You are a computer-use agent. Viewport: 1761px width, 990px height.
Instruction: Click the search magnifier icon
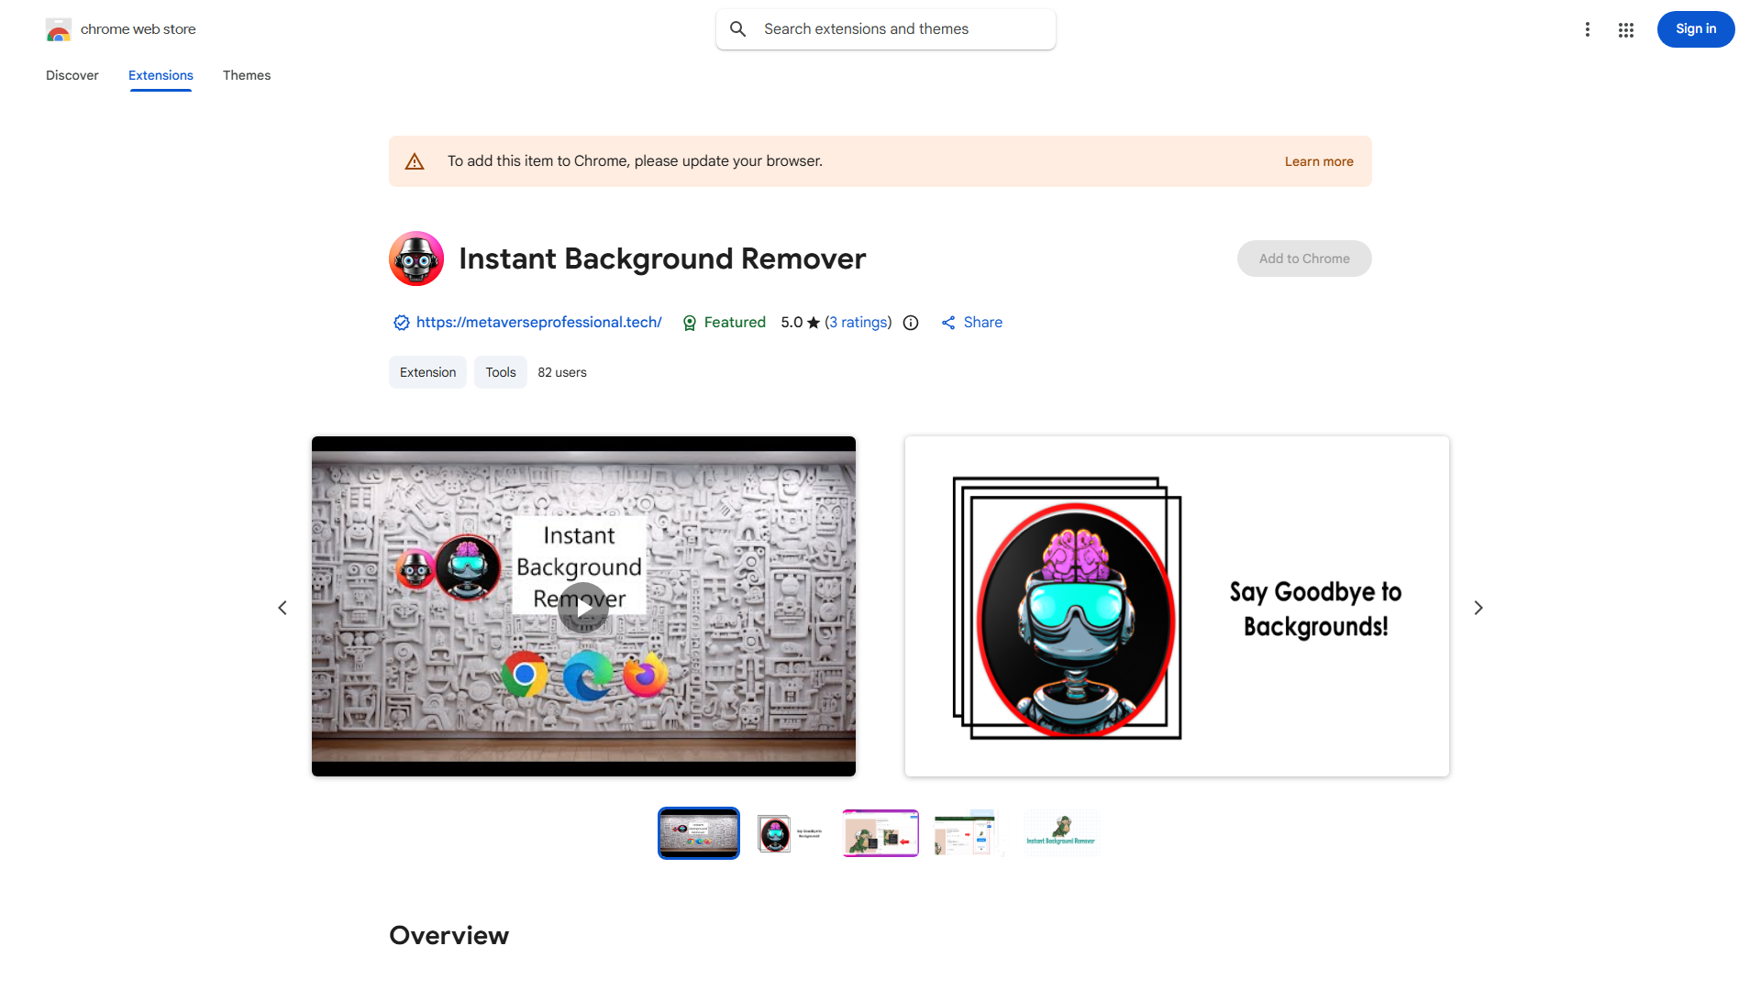737,28
